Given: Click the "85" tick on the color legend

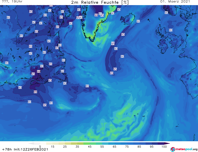Looking at the screenshot, I should (139, 147).
